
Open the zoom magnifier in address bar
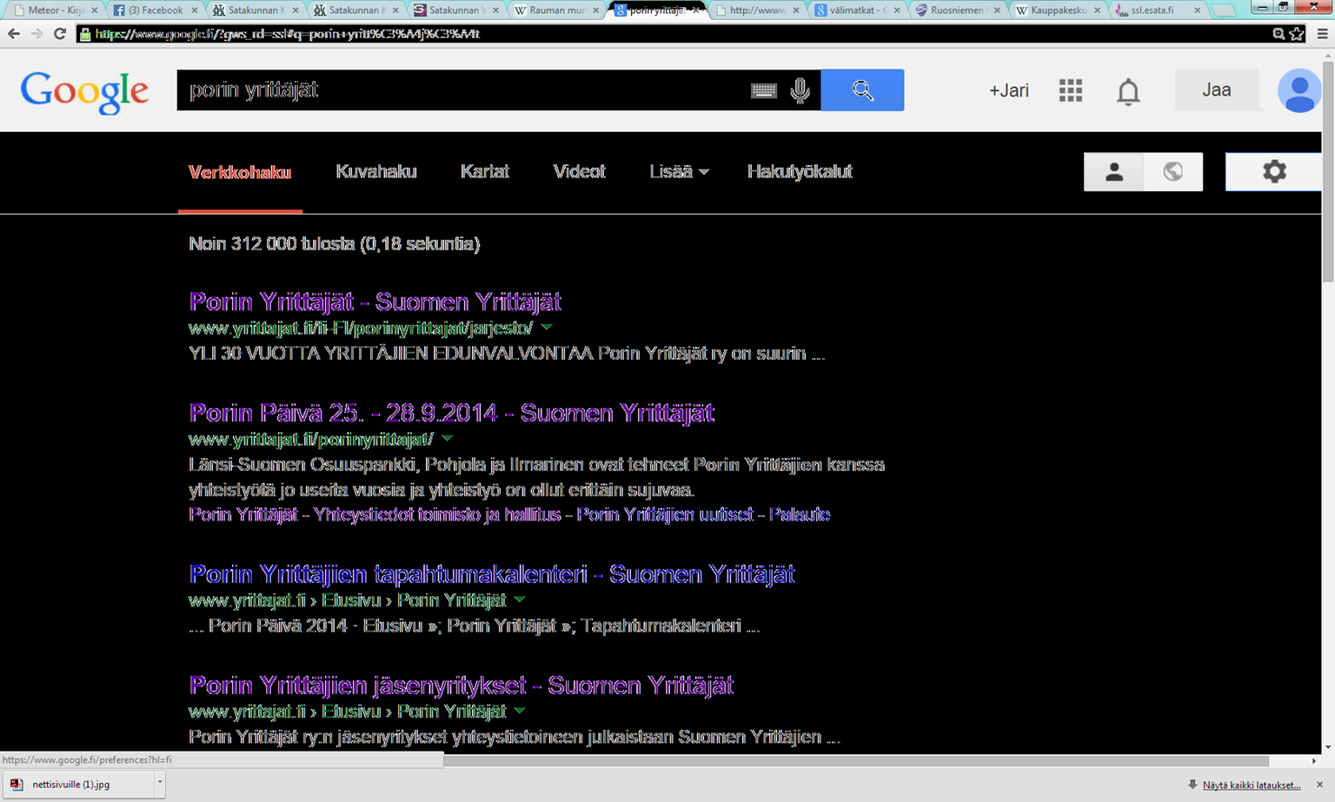[1279, 34]
